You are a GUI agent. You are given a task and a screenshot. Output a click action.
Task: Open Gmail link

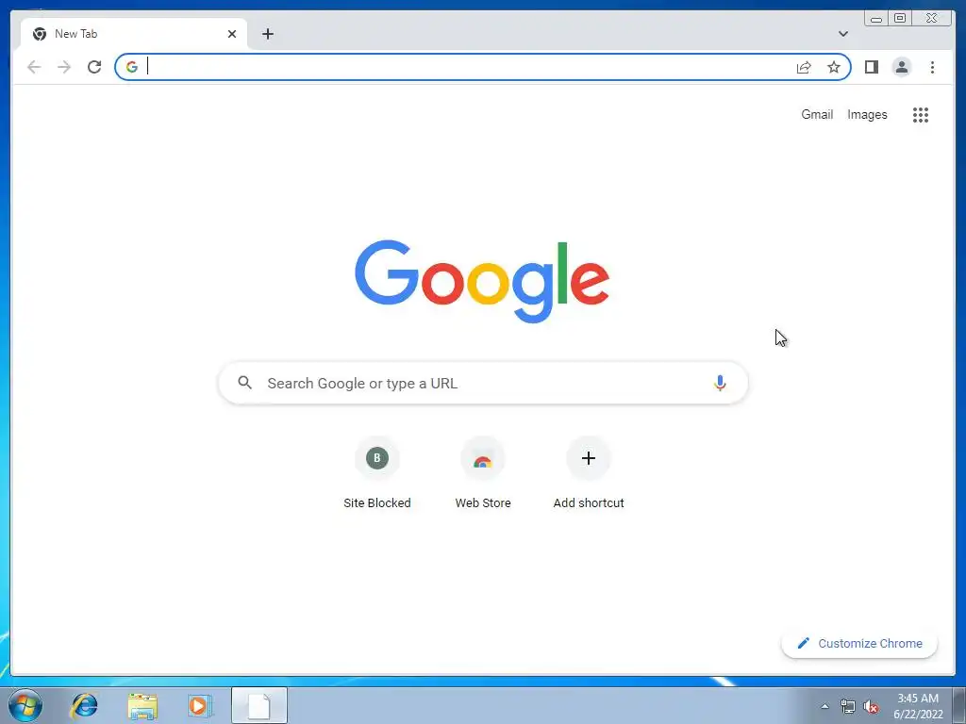817,114
